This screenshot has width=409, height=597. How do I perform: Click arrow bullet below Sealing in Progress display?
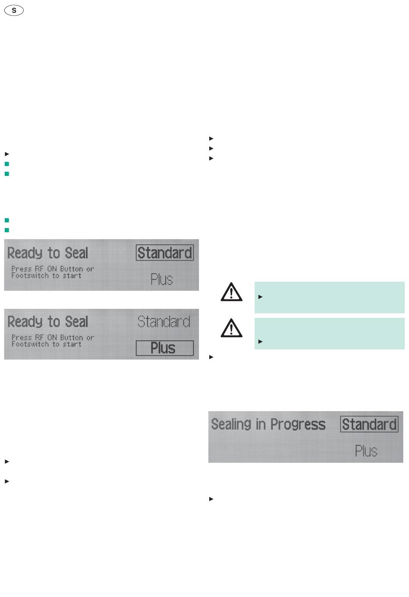pyautogui.click(x=211, y=499)
